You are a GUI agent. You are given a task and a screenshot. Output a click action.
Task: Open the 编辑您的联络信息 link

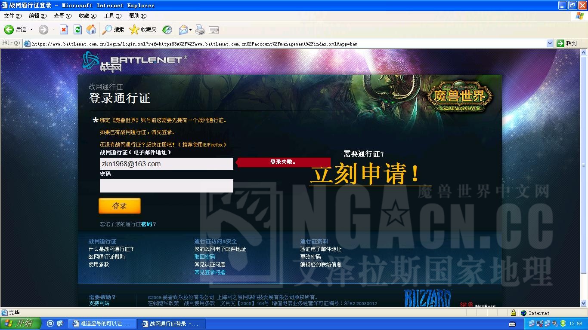tap(321, 265)
